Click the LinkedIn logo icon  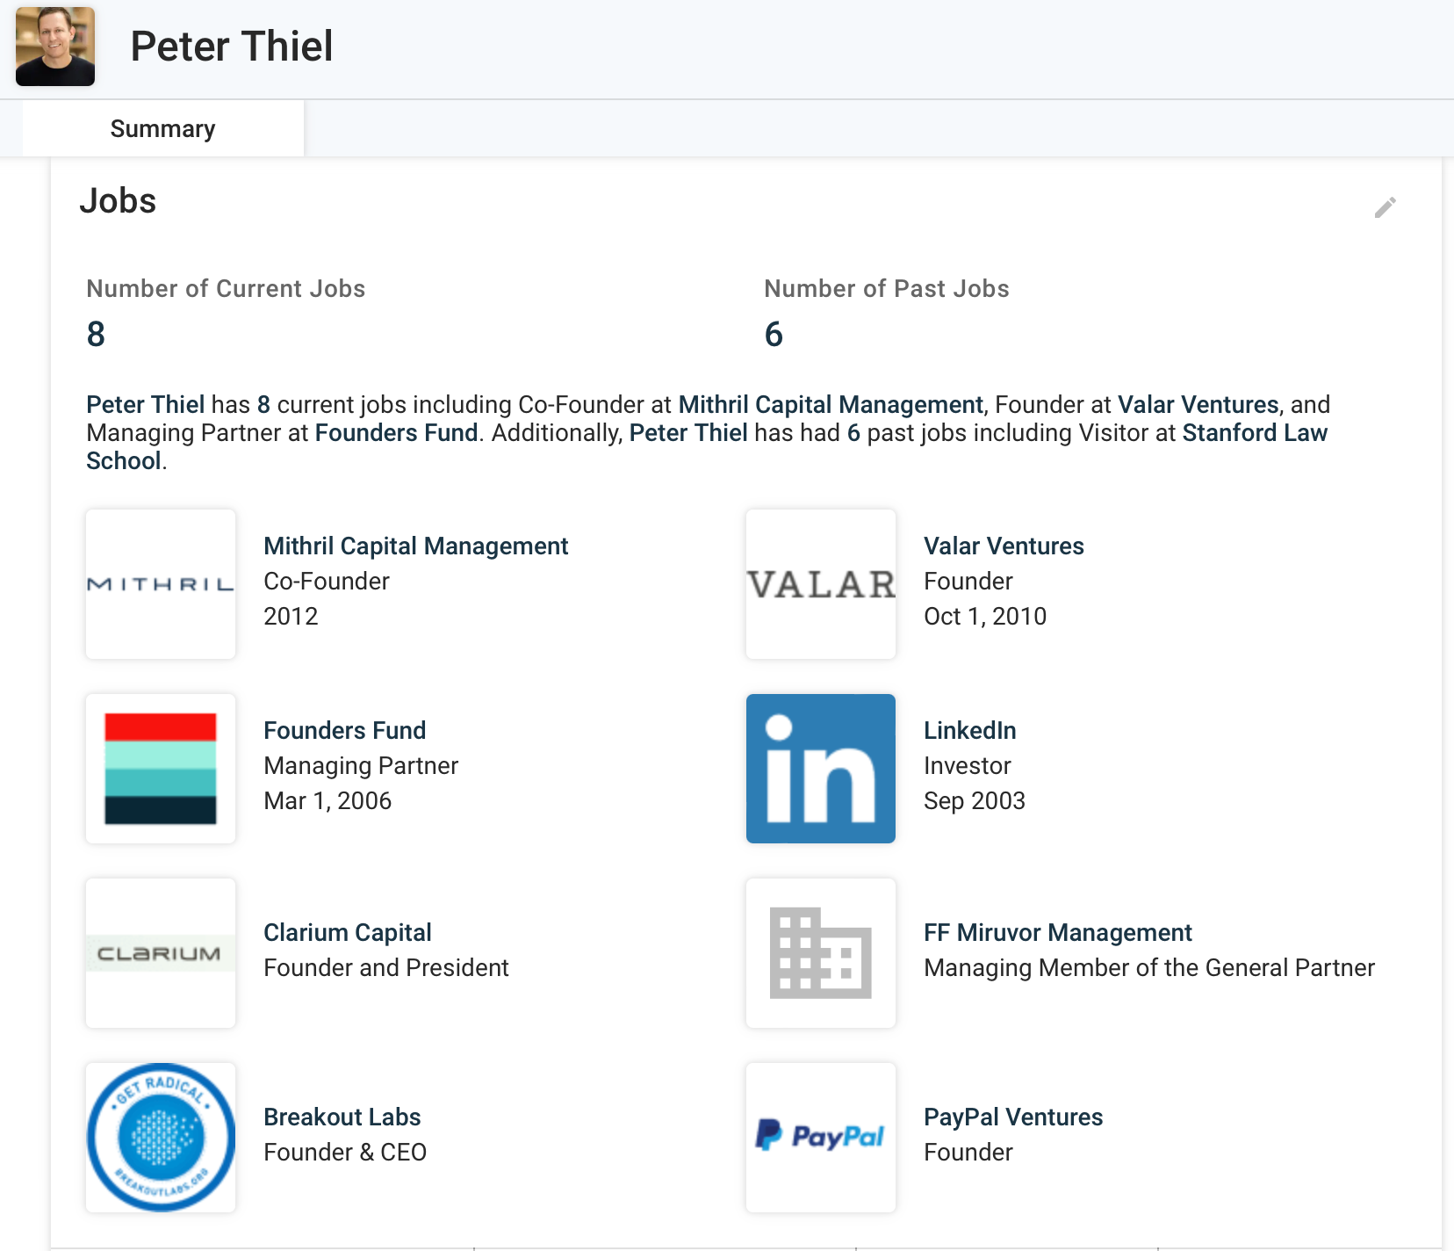click(x=821, y=769)
